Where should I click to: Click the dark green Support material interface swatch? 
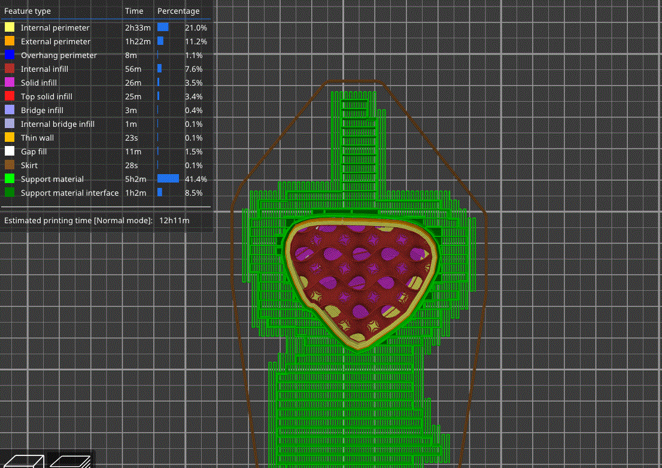pyautogui.click(x=10, y=193)
